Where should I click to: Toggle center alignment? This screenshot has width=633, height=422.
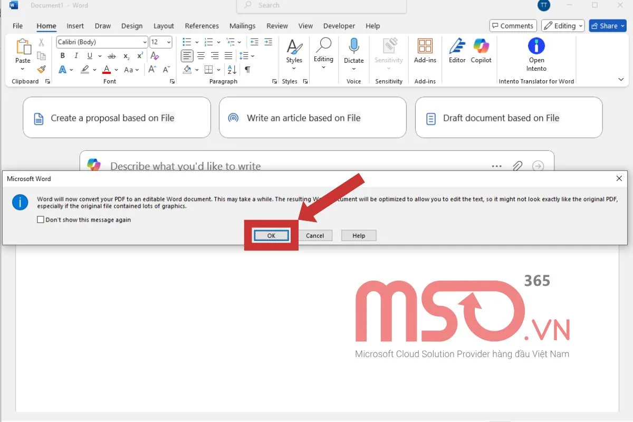click(201, 56)
